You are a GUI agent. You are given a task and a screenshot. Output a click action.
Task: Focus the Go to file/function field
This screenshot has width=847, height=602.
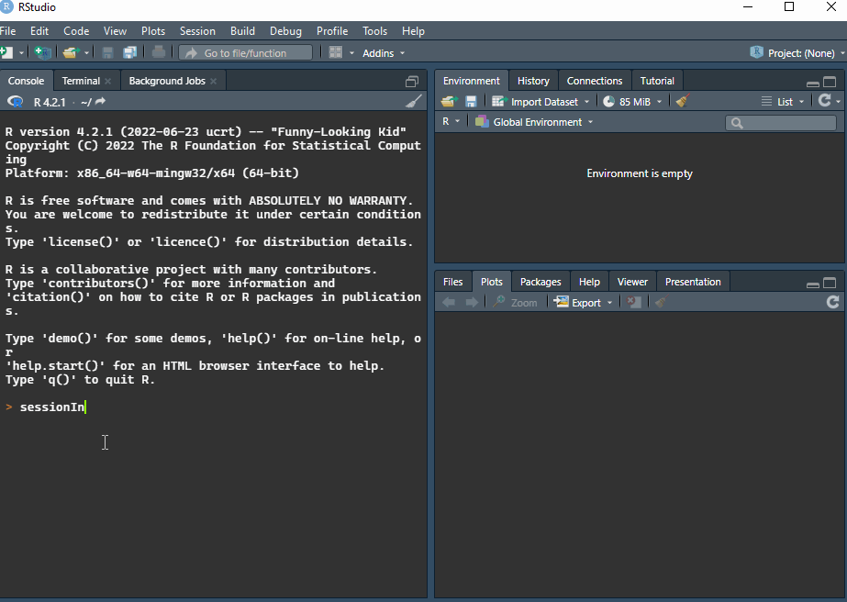tap(246, 52)
